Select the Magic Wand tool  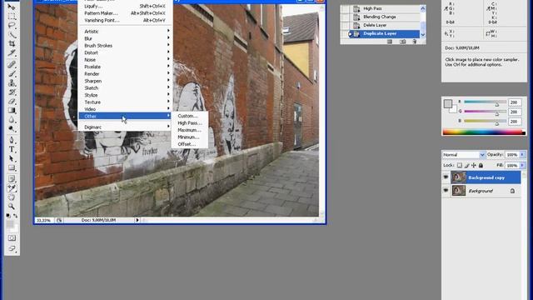(12, 34)
